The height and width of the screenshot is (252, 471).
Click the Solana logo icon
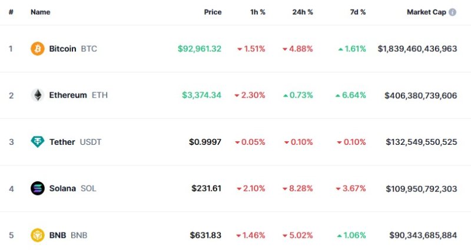tap(38, 188)
